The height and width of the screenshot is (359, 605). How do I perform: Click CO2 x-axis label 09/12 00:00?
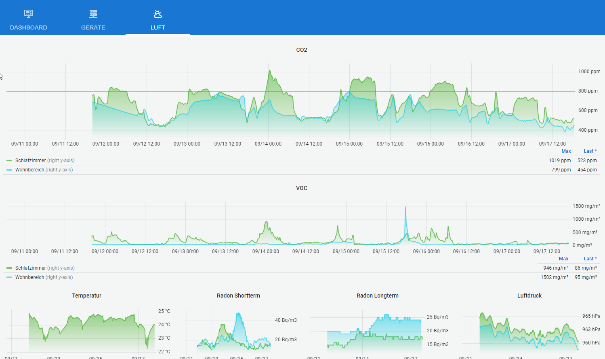[x=106, y=144]
